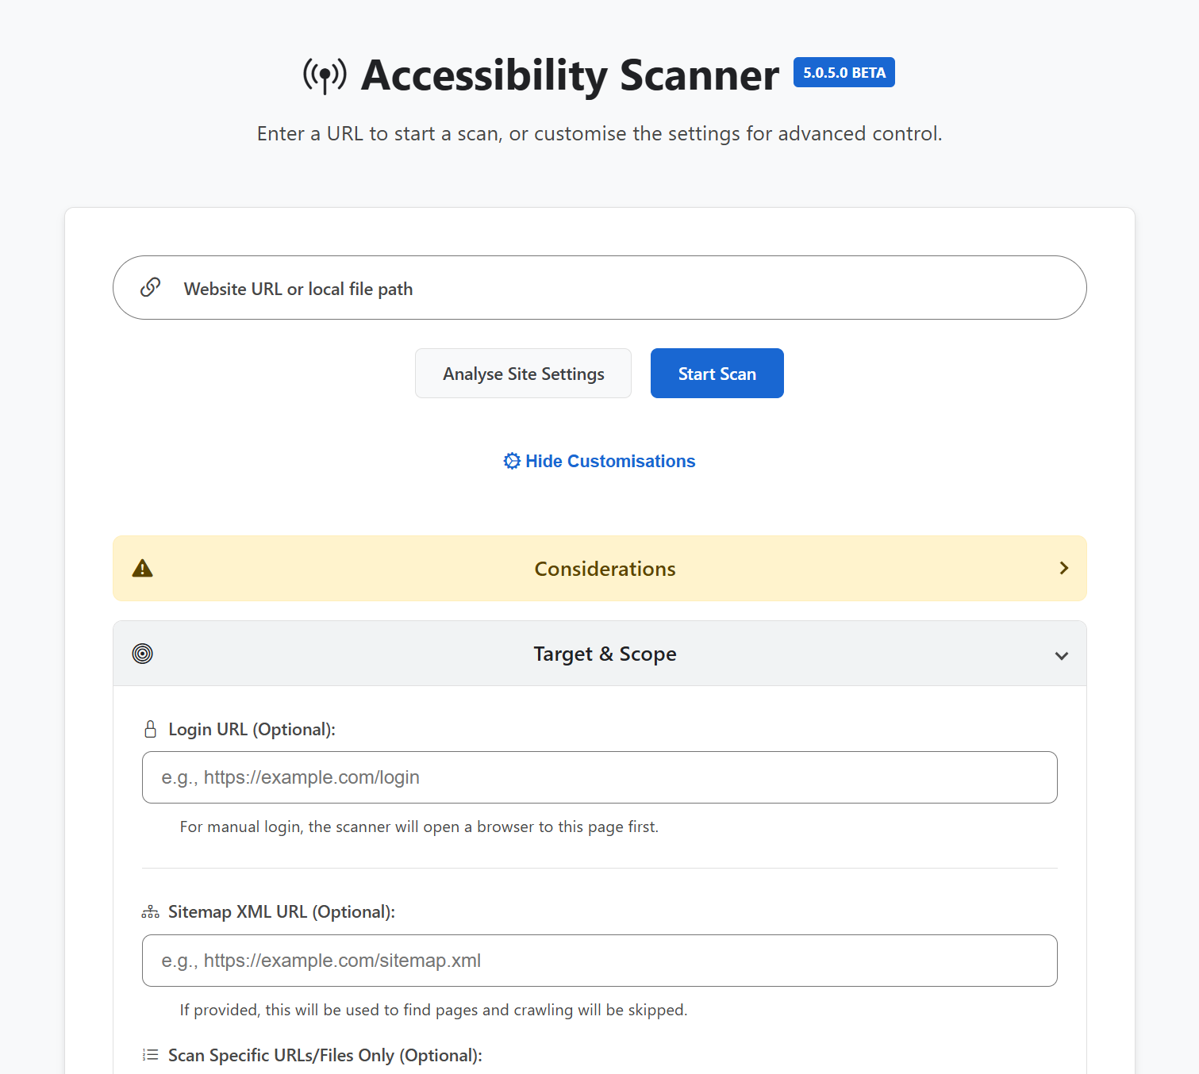Screen dimensions: 1199x1074
Task: Click the sitemap icon beside Sitemap XML URL
Action: pos(149,911)
